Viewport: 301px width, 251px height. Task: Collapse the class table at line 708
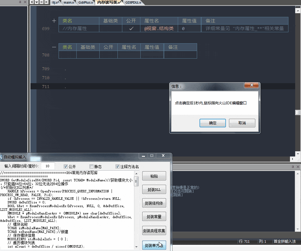(x=54, y=47)
